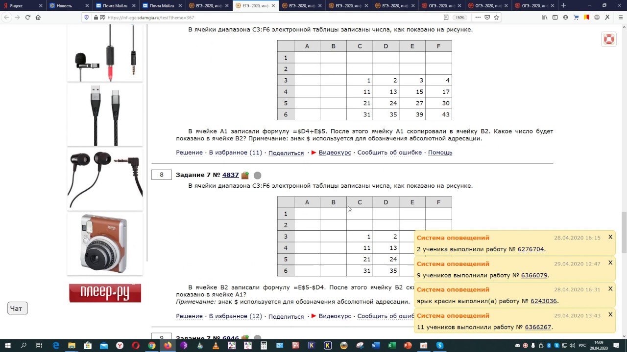Open File Explorer from the taskbar
627x352 pixels.
tap(72, 346)
